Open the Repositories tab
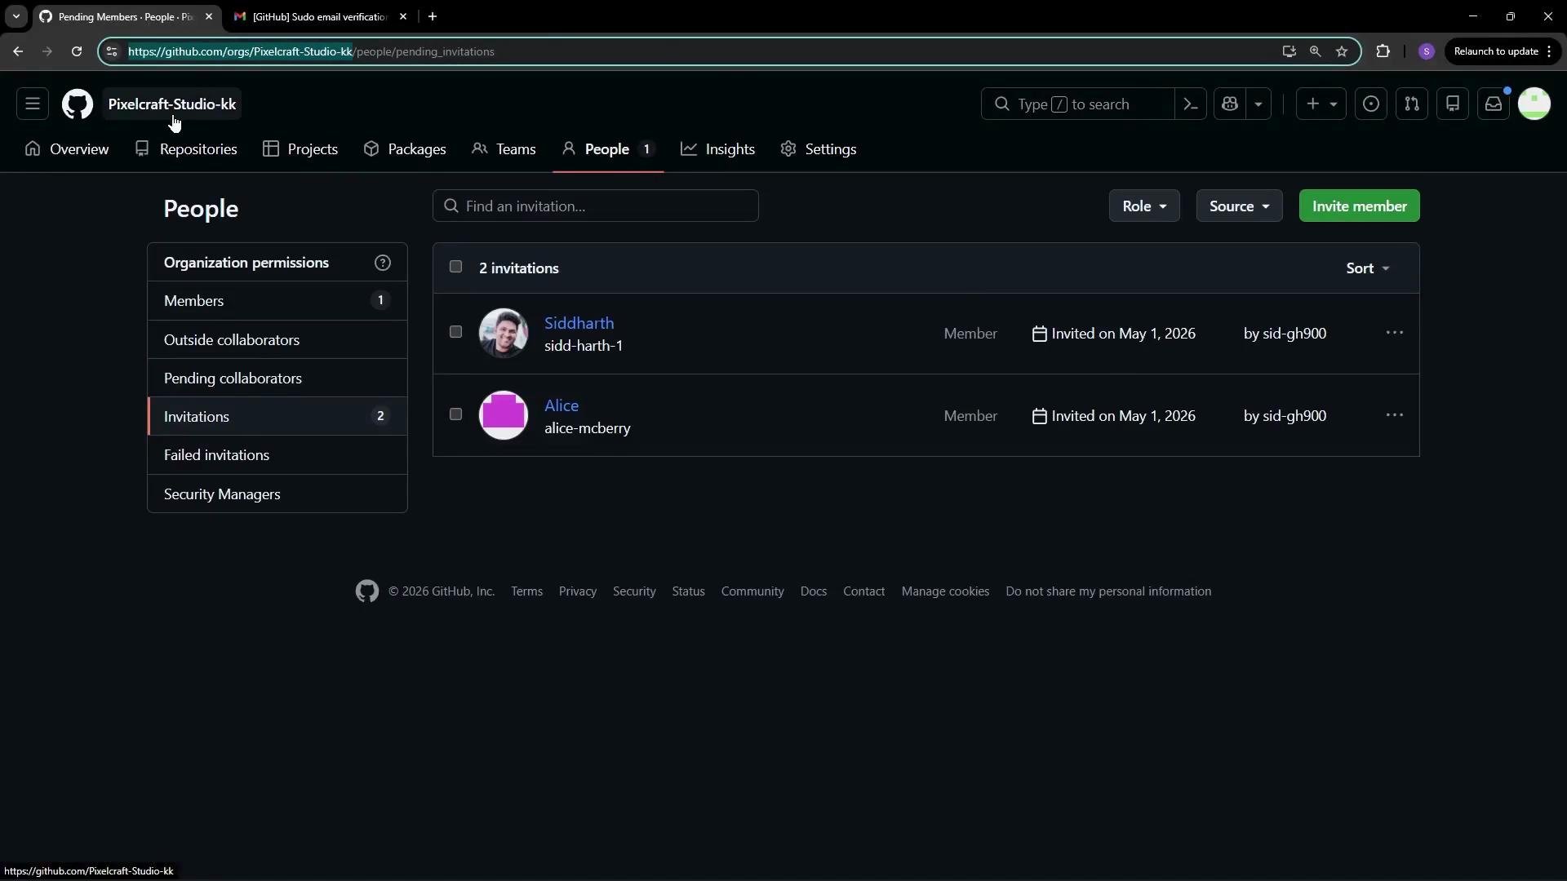The width and height of the screenshot is (1567, 881). coord(186,149)
